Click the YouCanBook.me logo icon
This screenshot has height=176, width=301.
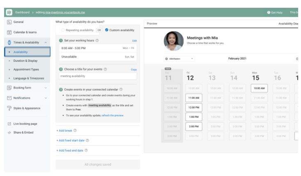tap(9, 13)
